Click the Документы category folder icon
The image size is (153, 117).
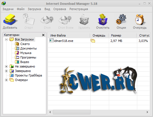click(17, 48)
